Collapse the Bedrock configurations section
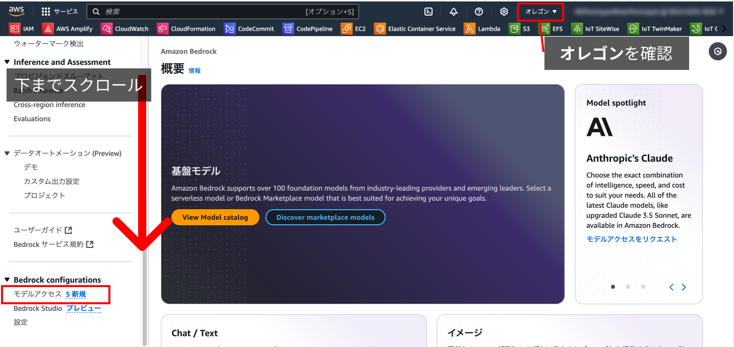734x347 pixels. [7, 280]
